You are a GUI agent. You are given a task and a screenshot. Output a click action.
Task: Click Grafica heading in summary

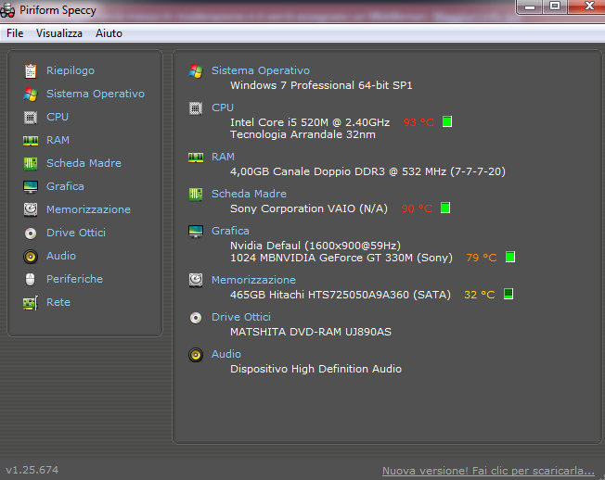pyautogui.click(x=230, y=231)
